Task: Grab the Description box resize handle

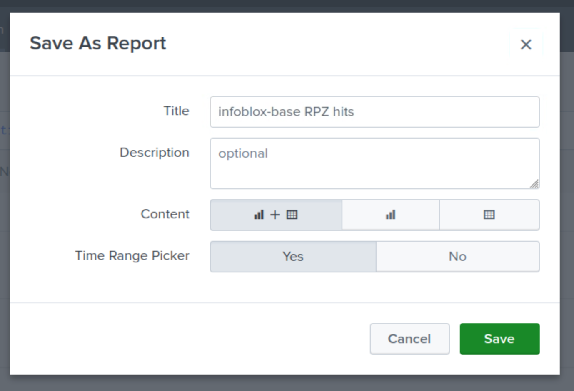Action: [534, 184]
